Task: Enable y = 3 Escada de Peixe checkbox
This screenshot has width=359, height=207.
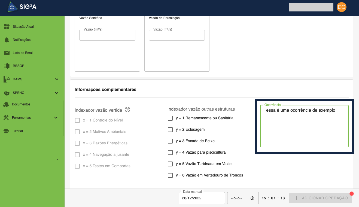Action: point(170,141)
